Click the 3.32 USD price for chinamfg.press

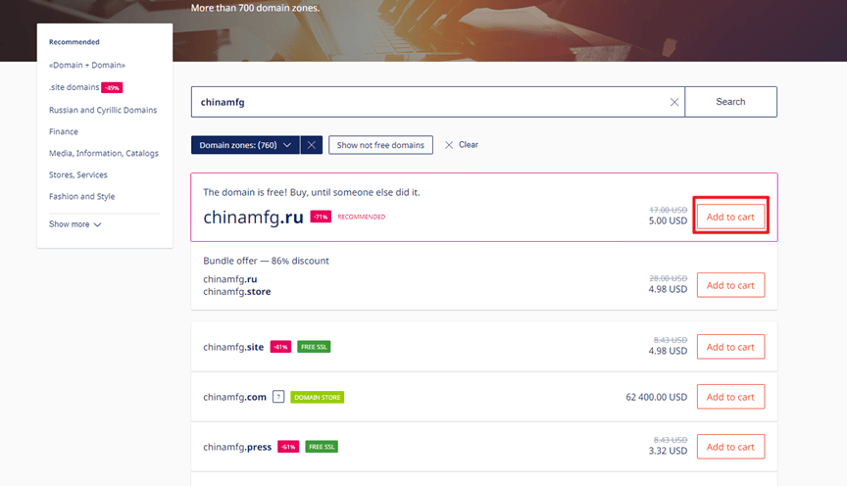click(x=668, y=451)
